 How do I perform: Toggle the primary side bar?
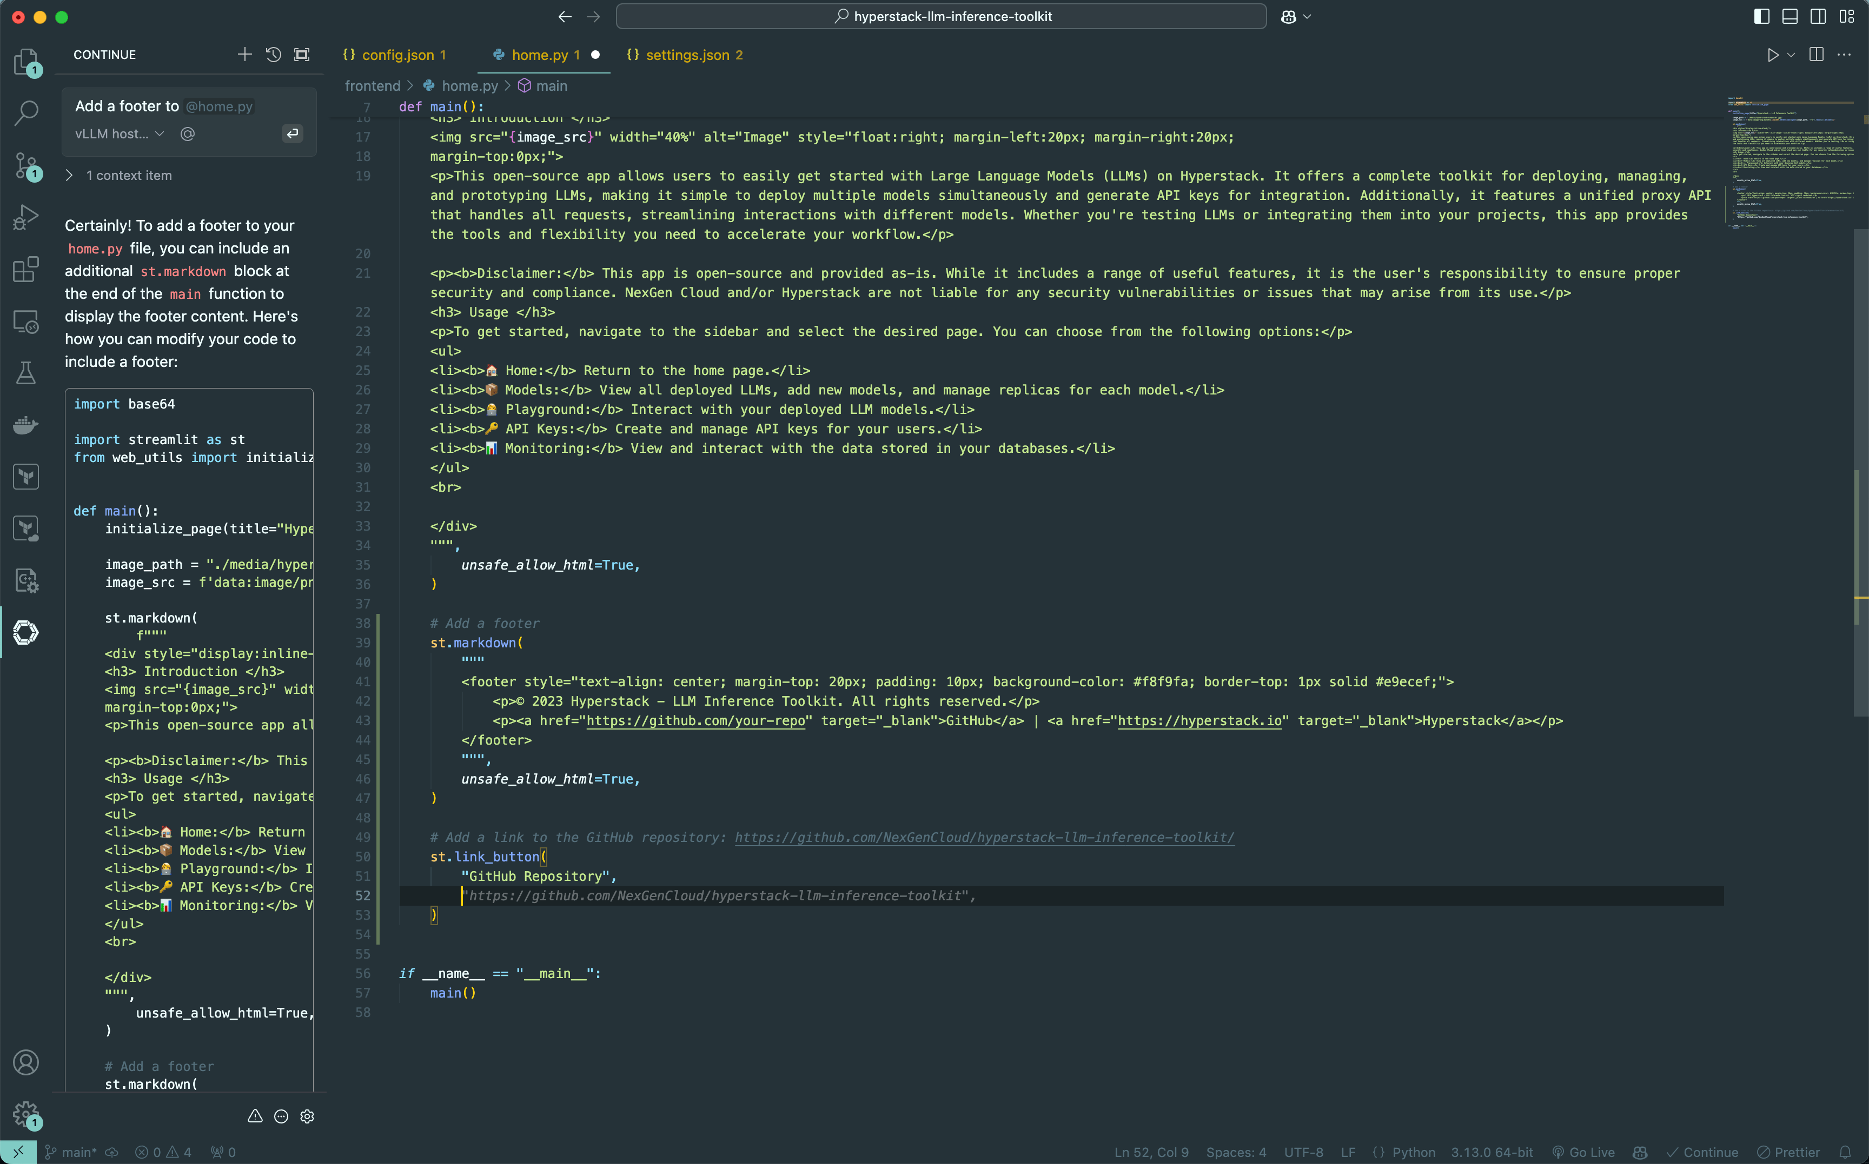point(1761,16)
